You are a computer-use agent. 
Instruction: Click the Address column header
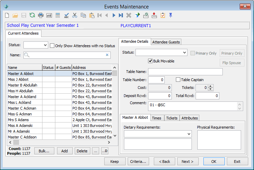[x=92, y=68]
